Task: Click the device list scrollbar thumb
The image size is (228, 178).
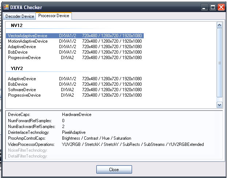Action: coord(219,63)
